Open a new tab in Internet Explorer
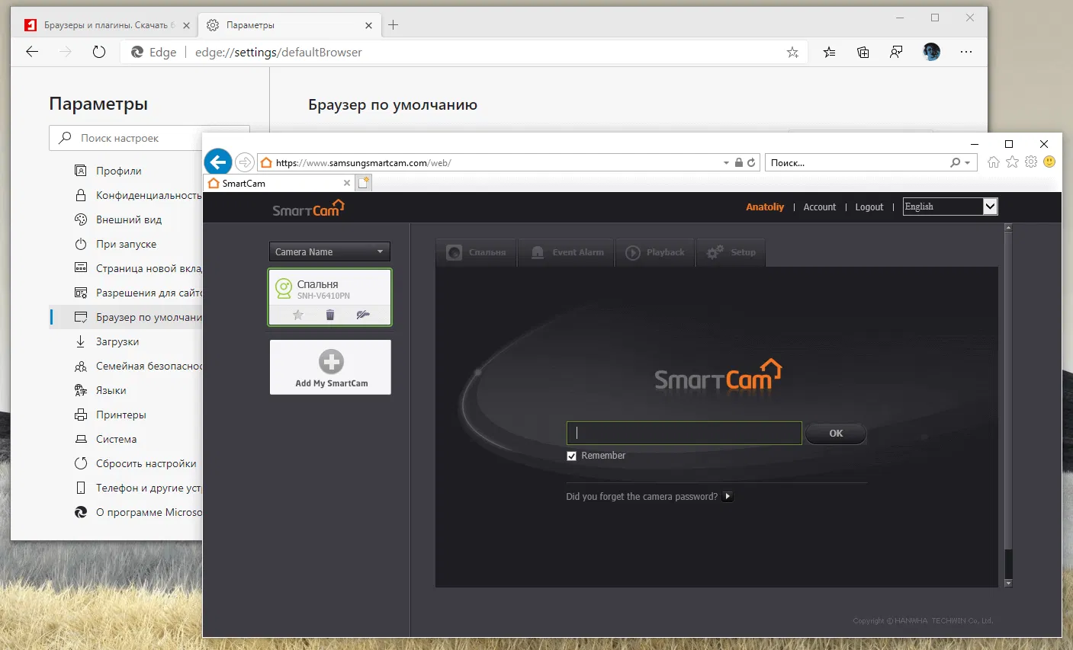The image size is (1073, 650). [365, 183]
